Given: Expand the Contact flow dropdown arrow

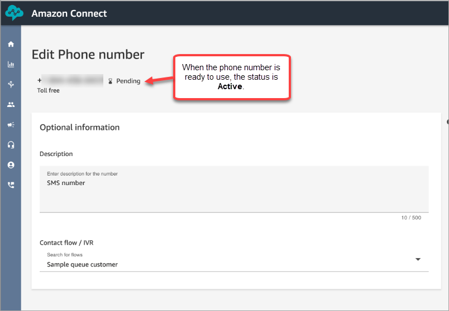Looking at the screenshot, I should click(x=418, y=259).
